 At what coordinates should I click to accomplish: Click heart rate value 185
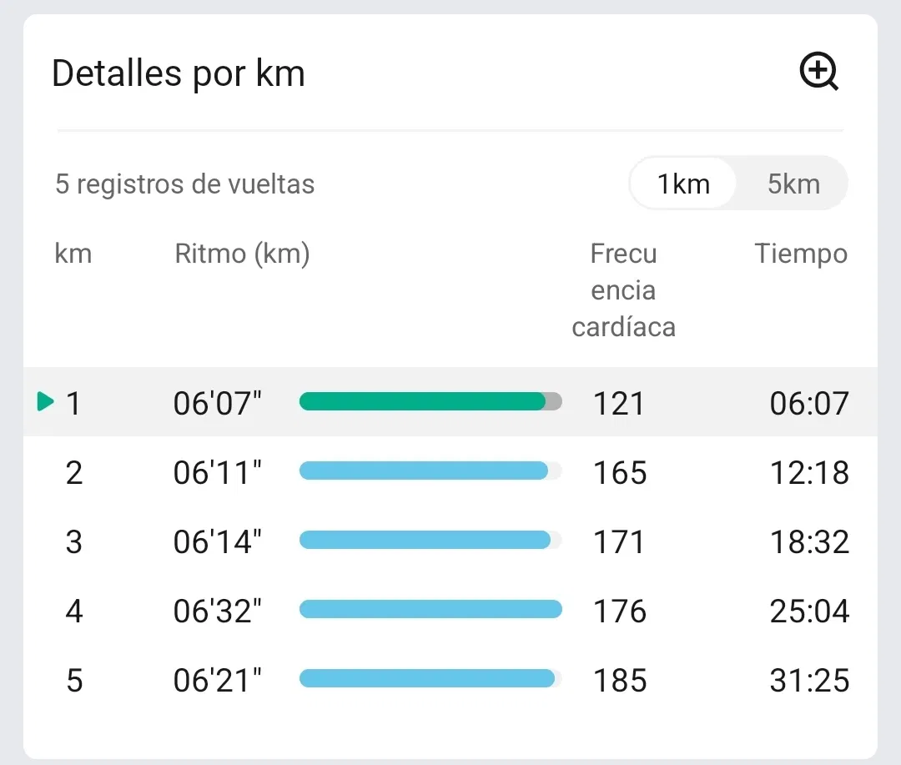pos(620,680)
